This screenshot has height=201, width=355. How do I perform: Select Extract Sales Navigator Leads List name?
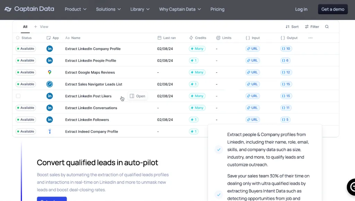point(94,84)
